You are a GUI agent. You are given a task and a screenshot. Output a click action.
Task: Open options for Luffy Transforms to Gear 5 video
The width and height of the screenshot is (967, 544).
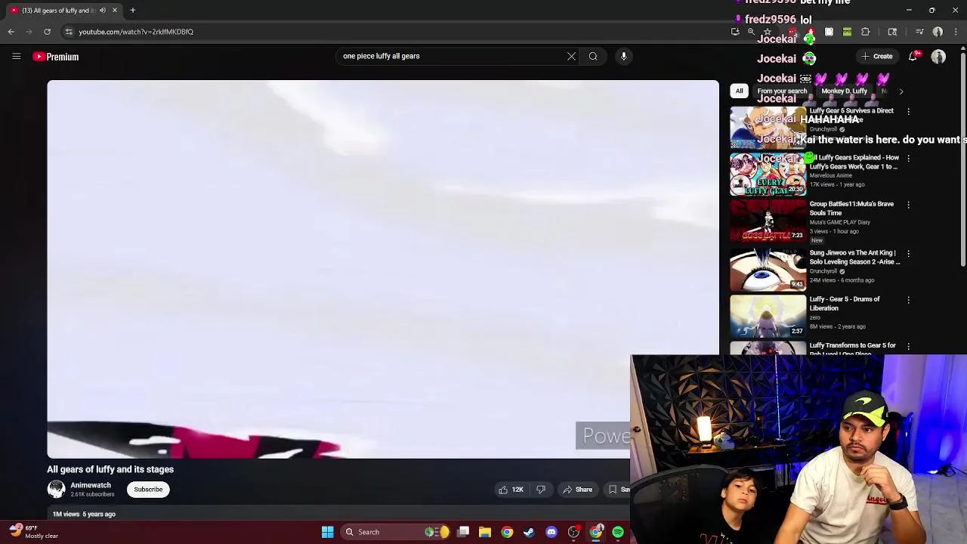908,346
